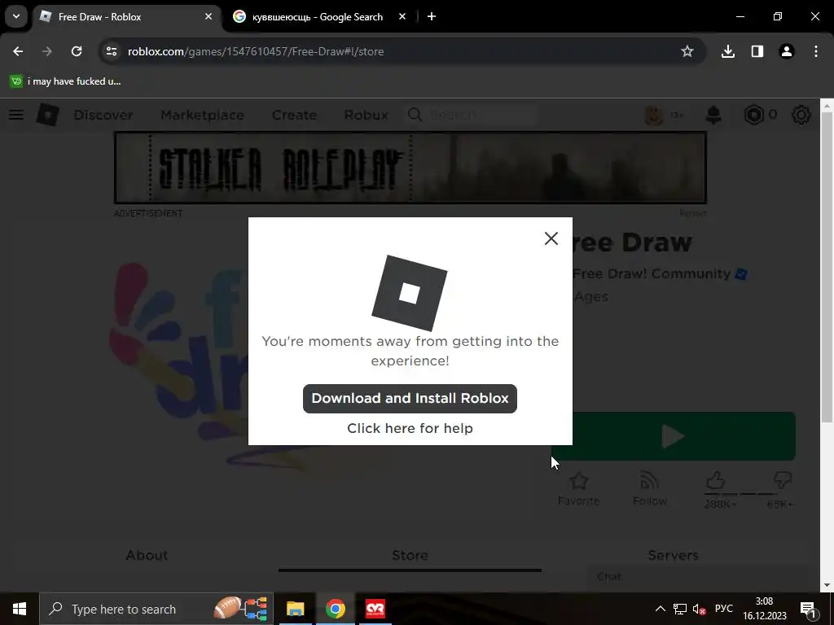Viewport: 834px width, 625px height.
Task: Open the Windows Start menu
Action: point(20,609)
